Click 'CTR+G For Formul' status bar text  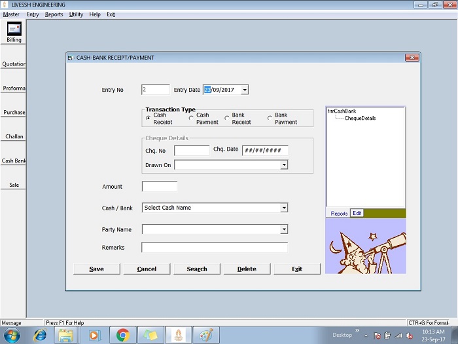coord(429,322)
